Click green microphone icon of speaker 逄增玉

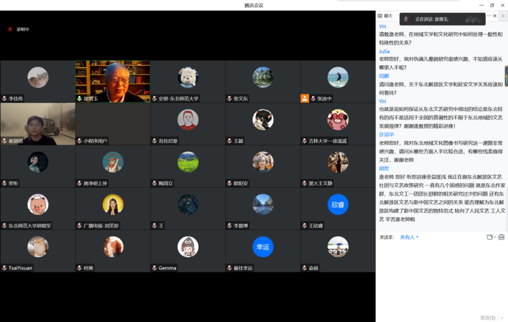(79, 98)
